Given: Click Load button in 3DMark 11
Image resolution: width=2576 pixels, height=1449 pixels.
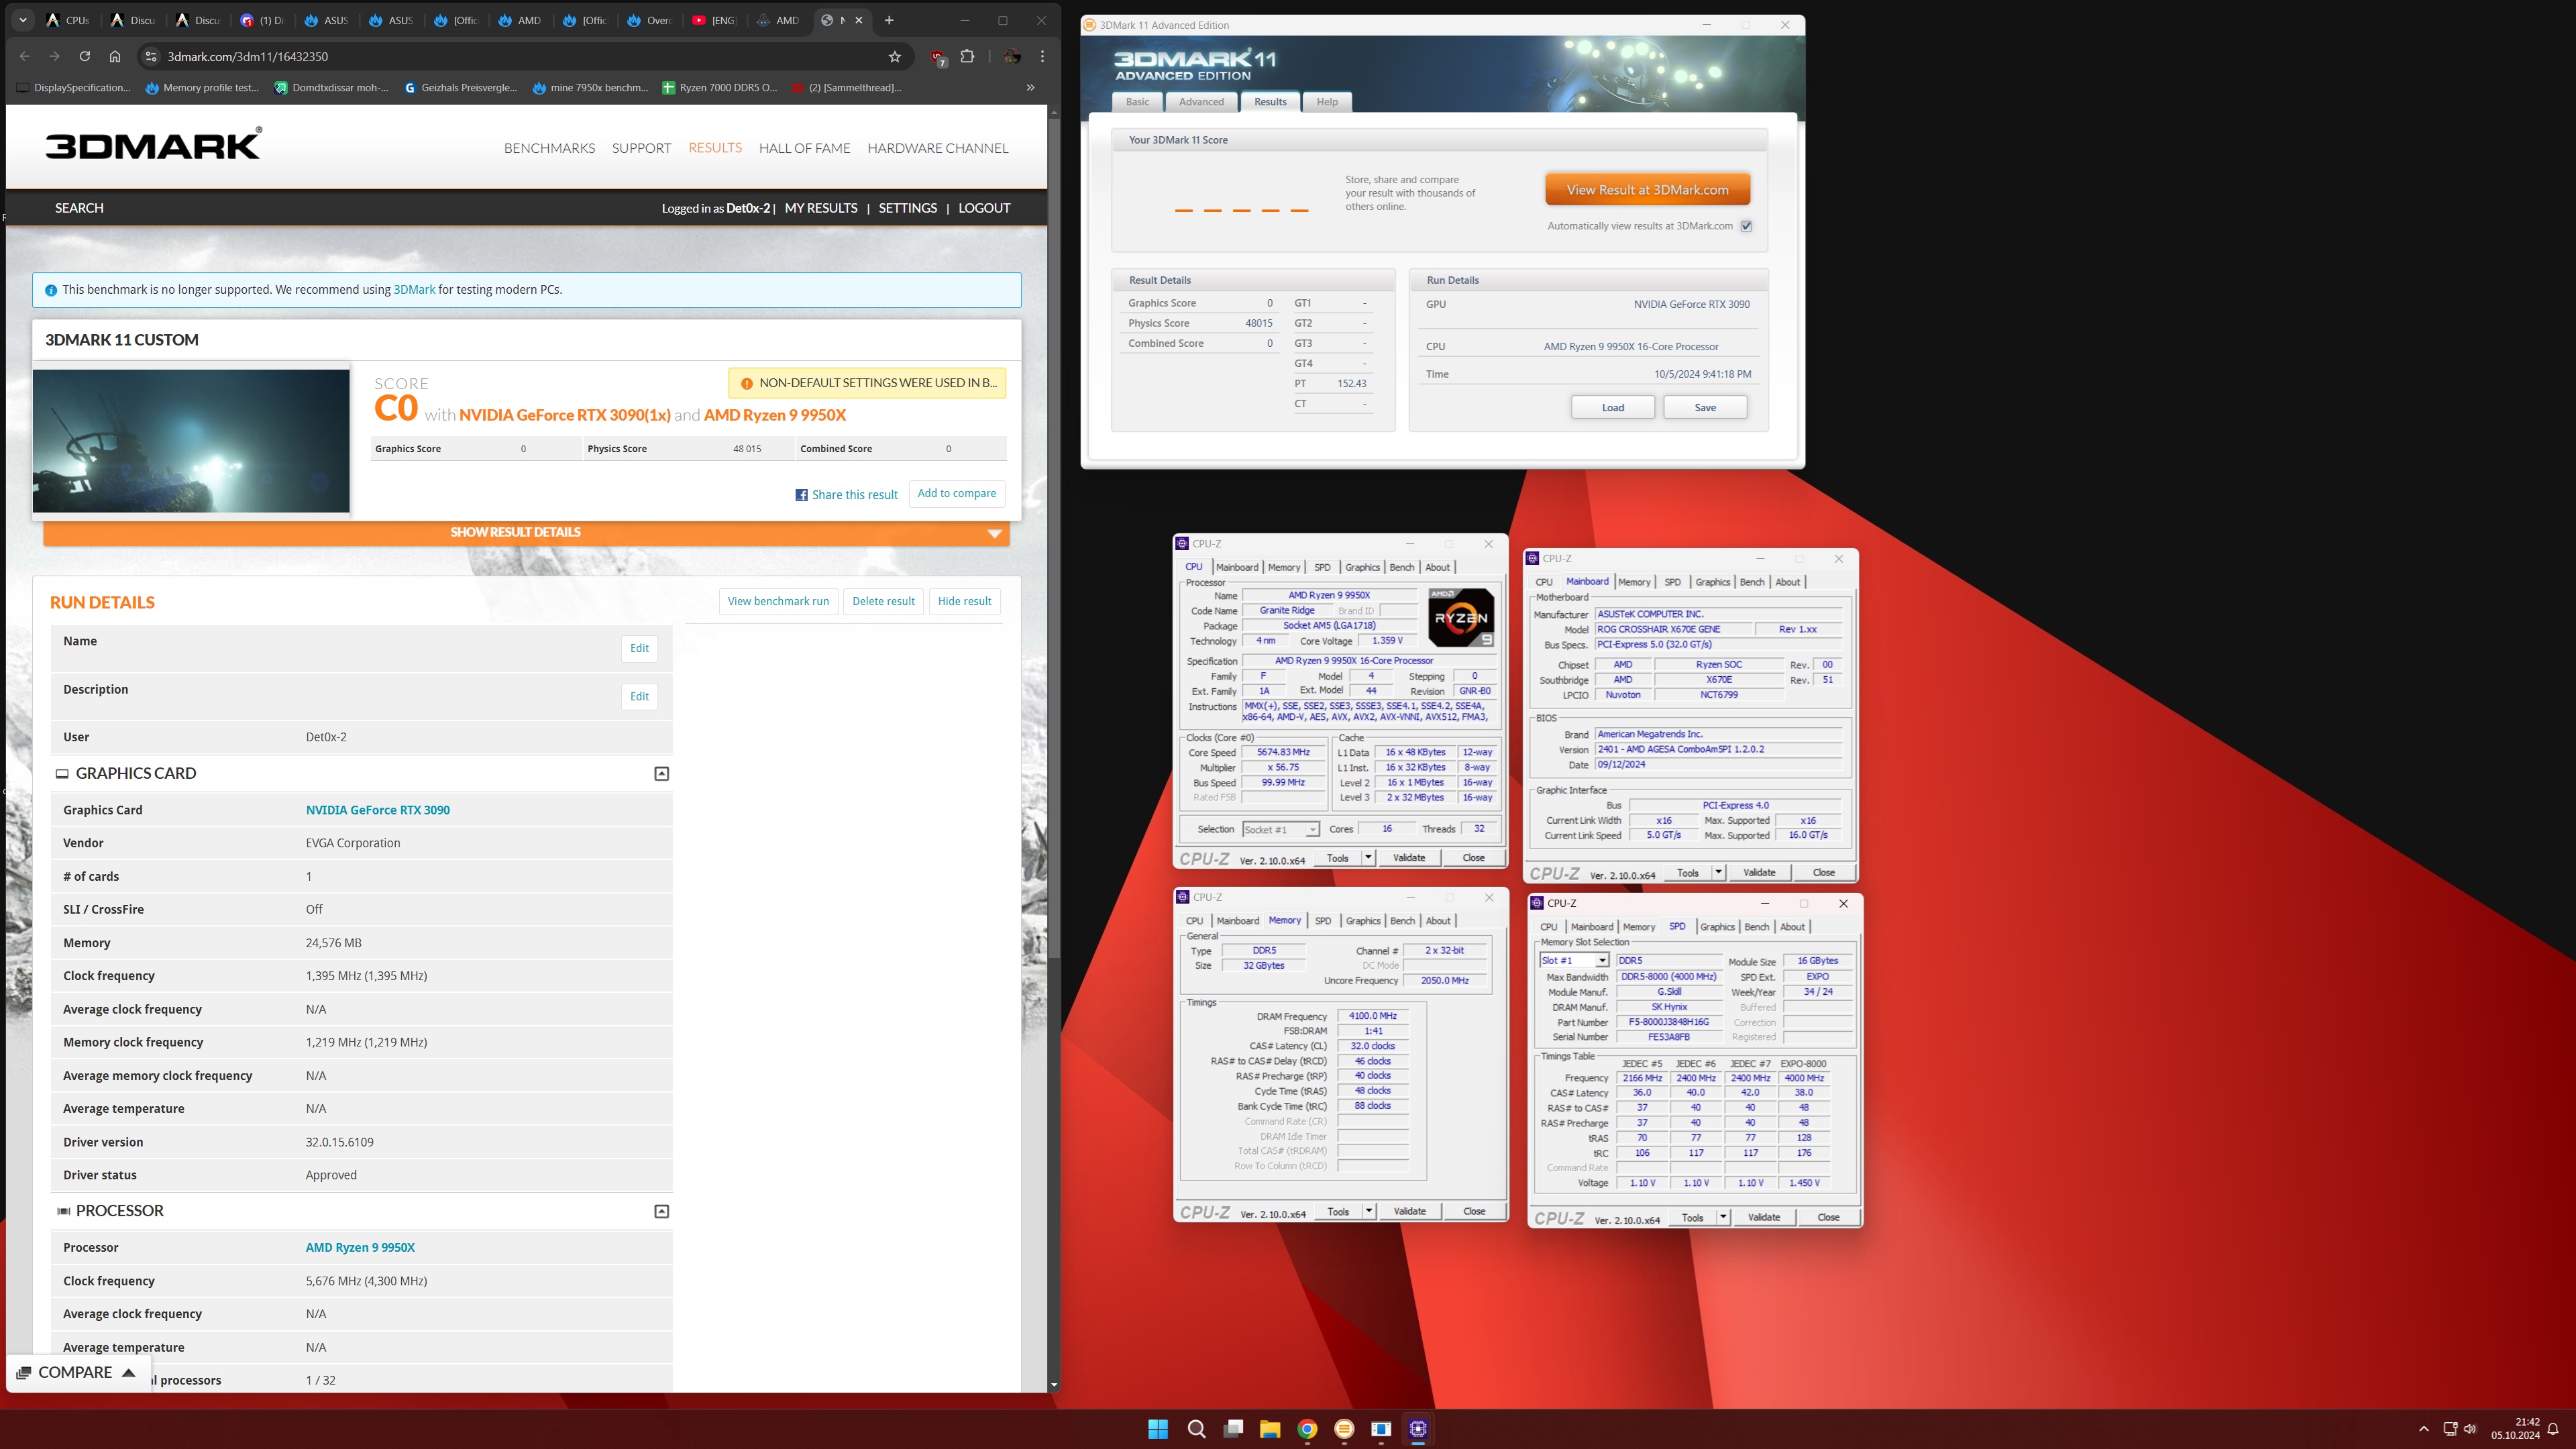Looking at the screenshot, I should [x=1613, y=407].
